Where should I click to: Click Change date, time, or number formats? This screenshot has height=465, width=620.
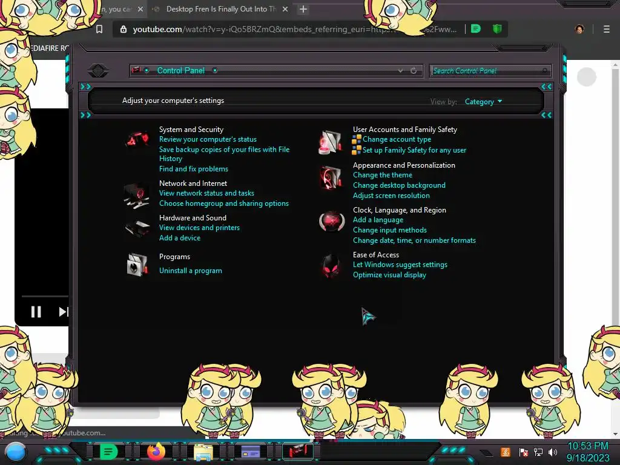pos(414,240)
